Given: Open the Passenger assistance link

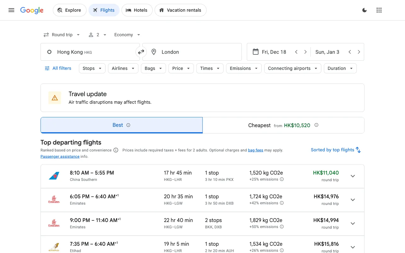Looking at the screenshot, I should coord(60,157).
